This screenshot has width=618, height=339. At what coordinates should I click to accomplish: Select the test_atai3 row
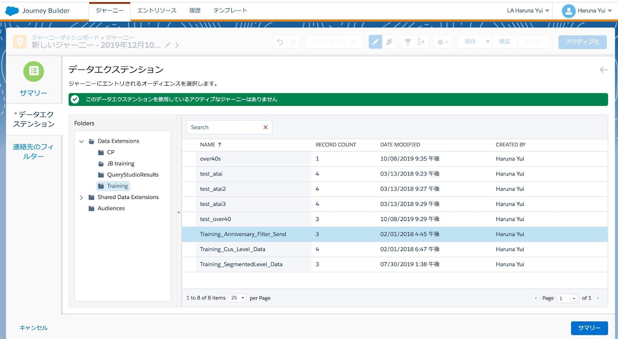coord(395,204)
